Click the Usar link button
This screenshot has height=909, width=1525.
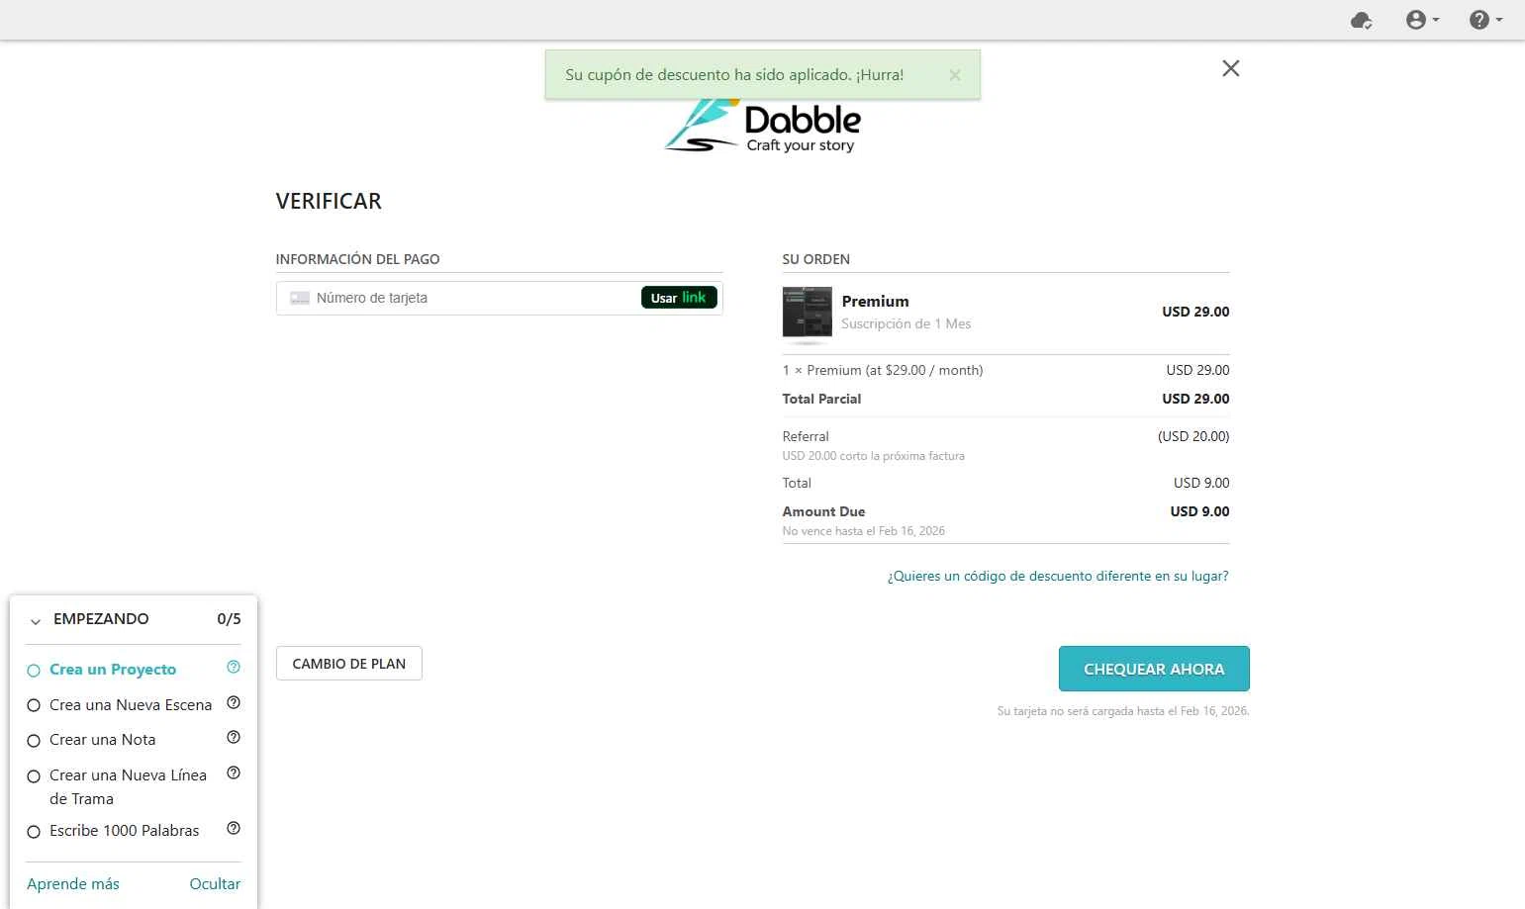[x=679, y=298]
